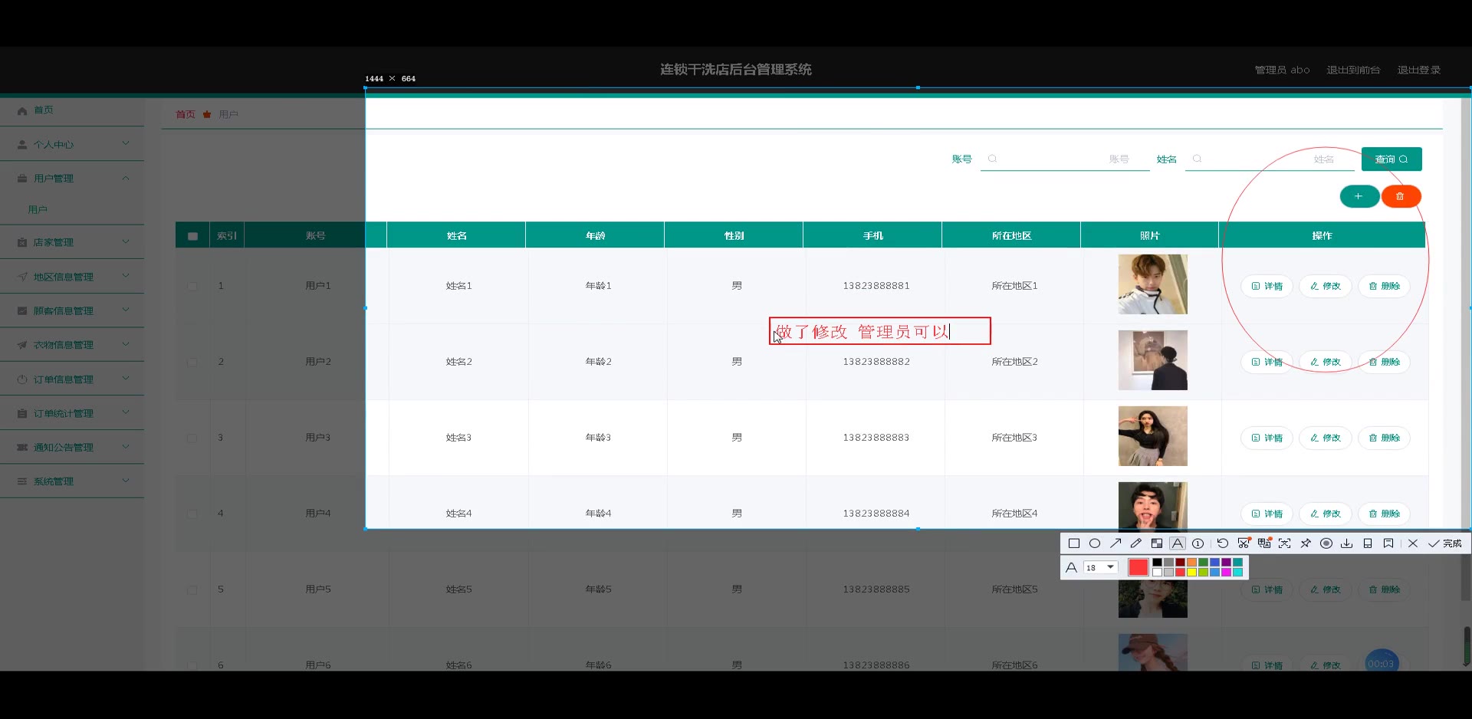The width and height of the screenshot is (1472, 719).
Task: Select the ellipse annotation tool
Action: (1095, 543)
